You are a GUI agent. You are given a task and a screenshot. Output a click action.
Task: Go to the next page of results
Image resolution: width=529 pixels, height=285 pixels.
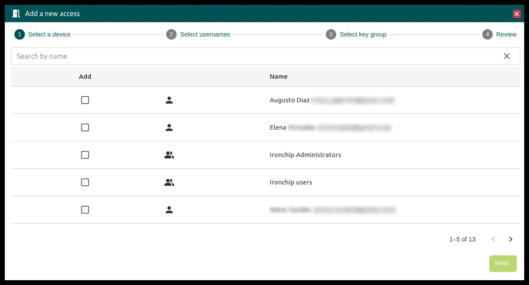coord(511,239)
